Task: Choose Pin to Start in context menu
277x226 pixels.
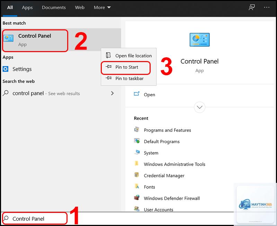Action: point(128,67)
